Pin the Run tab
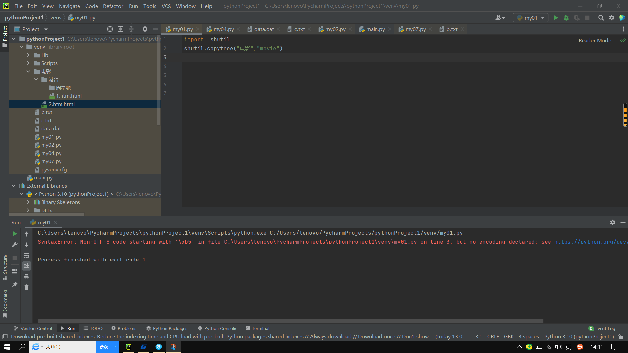The width and height of the screenshot is (628, 353). click(x=15, y=285)
